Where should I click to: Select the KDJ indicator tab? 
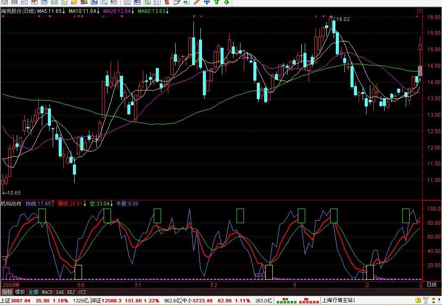71,292
